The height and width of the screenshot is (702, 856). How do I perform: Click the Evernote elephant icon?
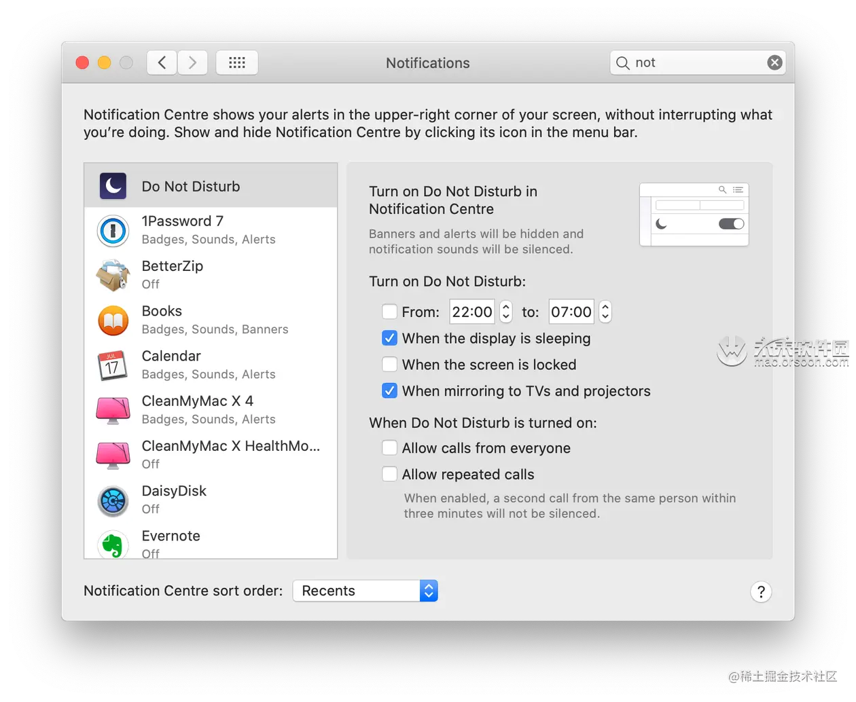point(113,544)
